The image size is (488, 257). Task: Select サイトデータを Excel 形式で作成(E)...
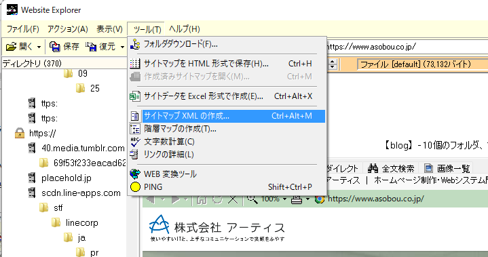coord(227,96)
